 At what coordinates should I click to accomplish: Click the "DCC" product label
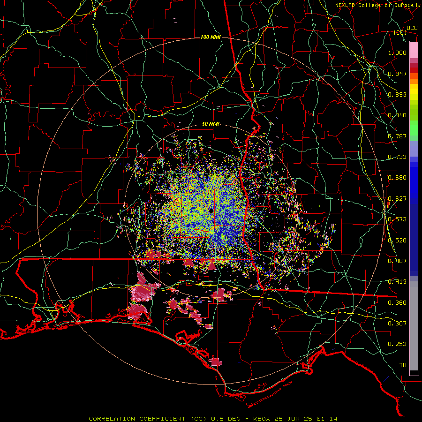pos(412,28)
